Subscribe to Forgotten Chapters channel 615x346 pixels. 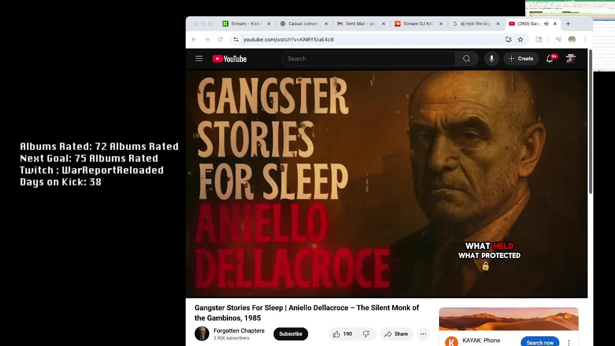tap(291, 334)
